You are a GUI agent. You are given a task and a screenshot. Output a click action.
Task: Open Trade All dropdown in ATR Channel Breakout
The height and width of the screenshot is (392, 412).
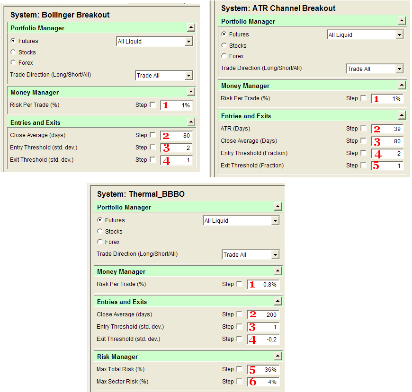click(400, 69)
